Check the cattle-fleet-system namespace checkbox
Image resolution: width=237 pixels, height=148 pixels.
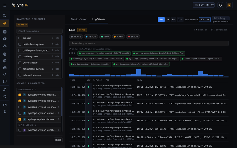click(20, 44)
